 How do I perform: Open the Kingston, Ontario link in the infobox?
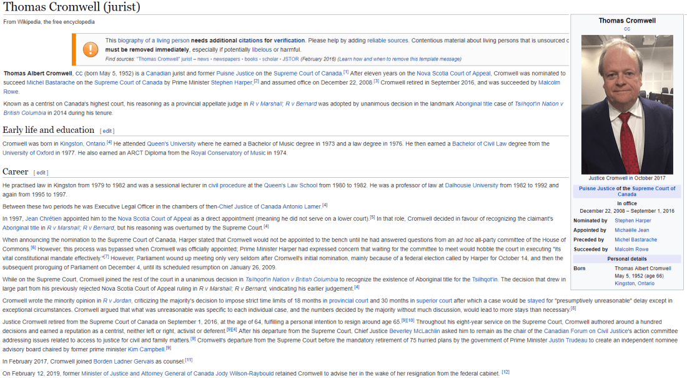pyautogui.click(x=635, y=284)
